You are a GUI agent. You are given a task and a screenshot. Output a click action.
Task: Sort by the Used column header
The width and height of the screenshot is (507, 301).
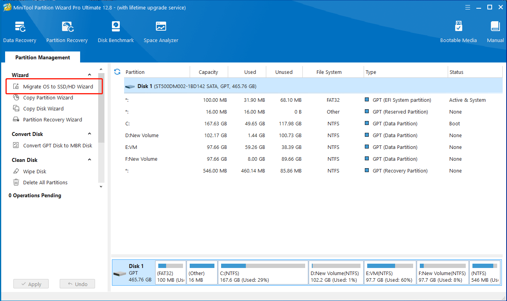pos(247,72)
